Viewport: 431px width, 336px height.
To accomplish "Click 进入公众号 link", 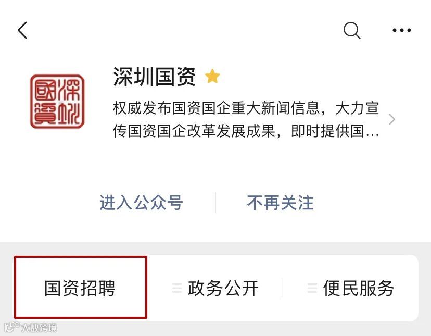I will point(141,203).
